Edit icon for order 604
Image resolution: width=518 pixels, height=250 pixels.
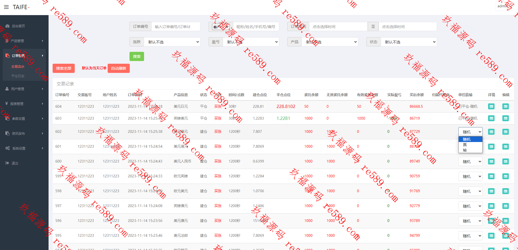tap(506, 106)
